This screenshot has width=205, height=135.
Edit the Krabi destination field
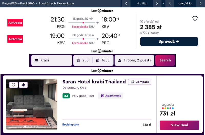tap(52, 60)
